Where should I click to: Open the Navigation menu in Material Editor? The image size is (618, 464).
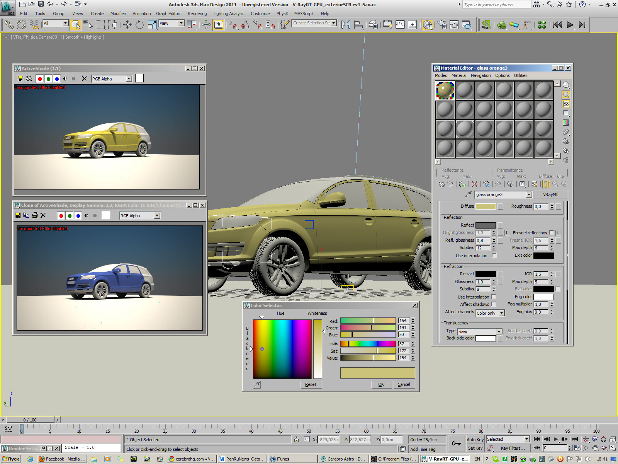(480, 75)
